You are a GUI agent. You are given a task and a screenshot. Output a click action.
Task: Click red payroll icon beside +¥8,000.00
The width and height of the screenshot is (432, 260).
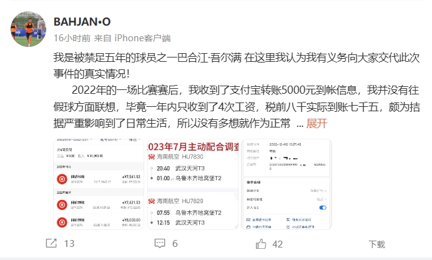(62, 222)
